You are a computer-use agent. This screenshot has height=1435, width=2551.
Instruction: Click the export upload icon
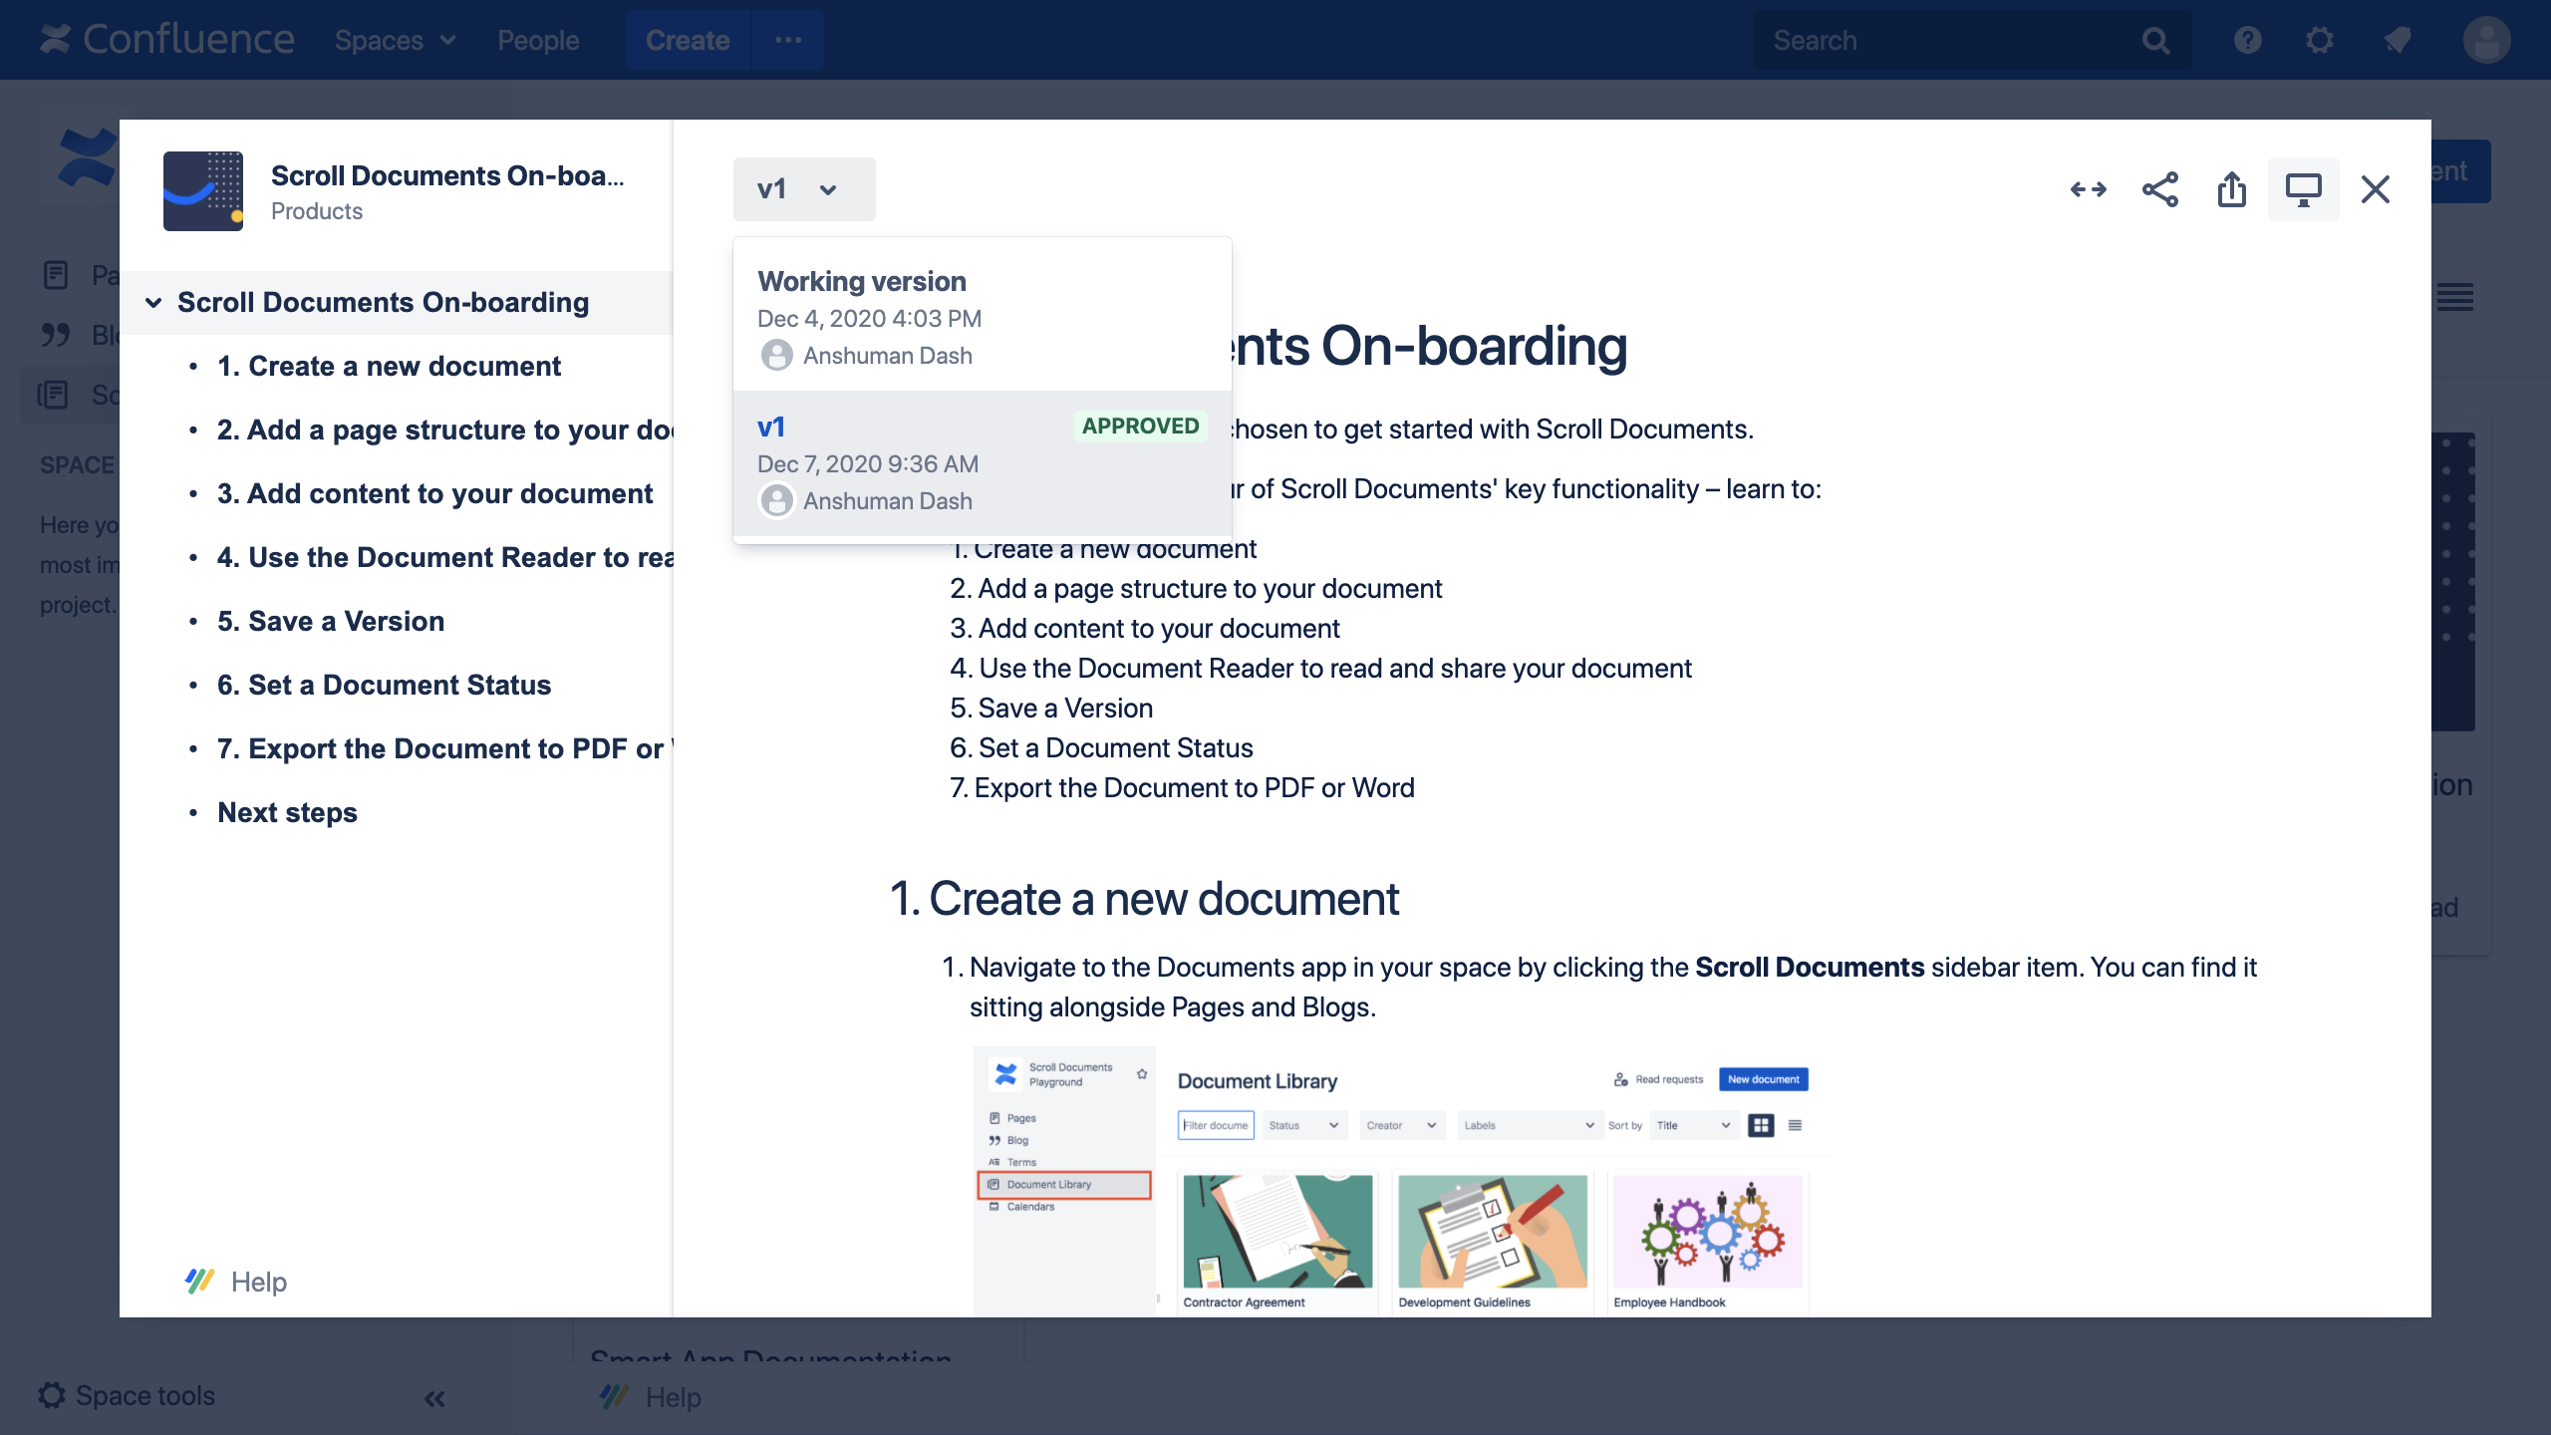[x=2231, y=189]
